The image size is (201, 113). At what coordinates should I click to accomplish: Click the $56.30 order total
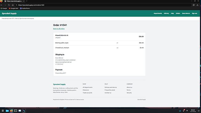[141, 36]
